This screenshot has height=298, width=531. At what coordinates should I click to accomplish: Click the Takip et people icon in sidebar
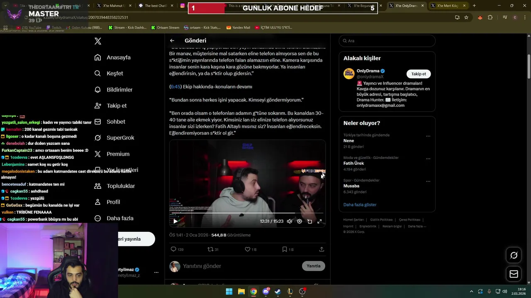tap(98, 106)
